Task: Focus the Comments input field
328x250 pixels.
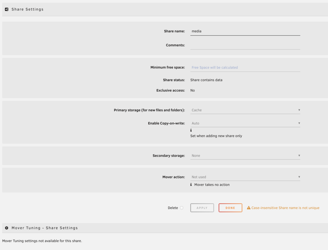Action: coord(245,45)
